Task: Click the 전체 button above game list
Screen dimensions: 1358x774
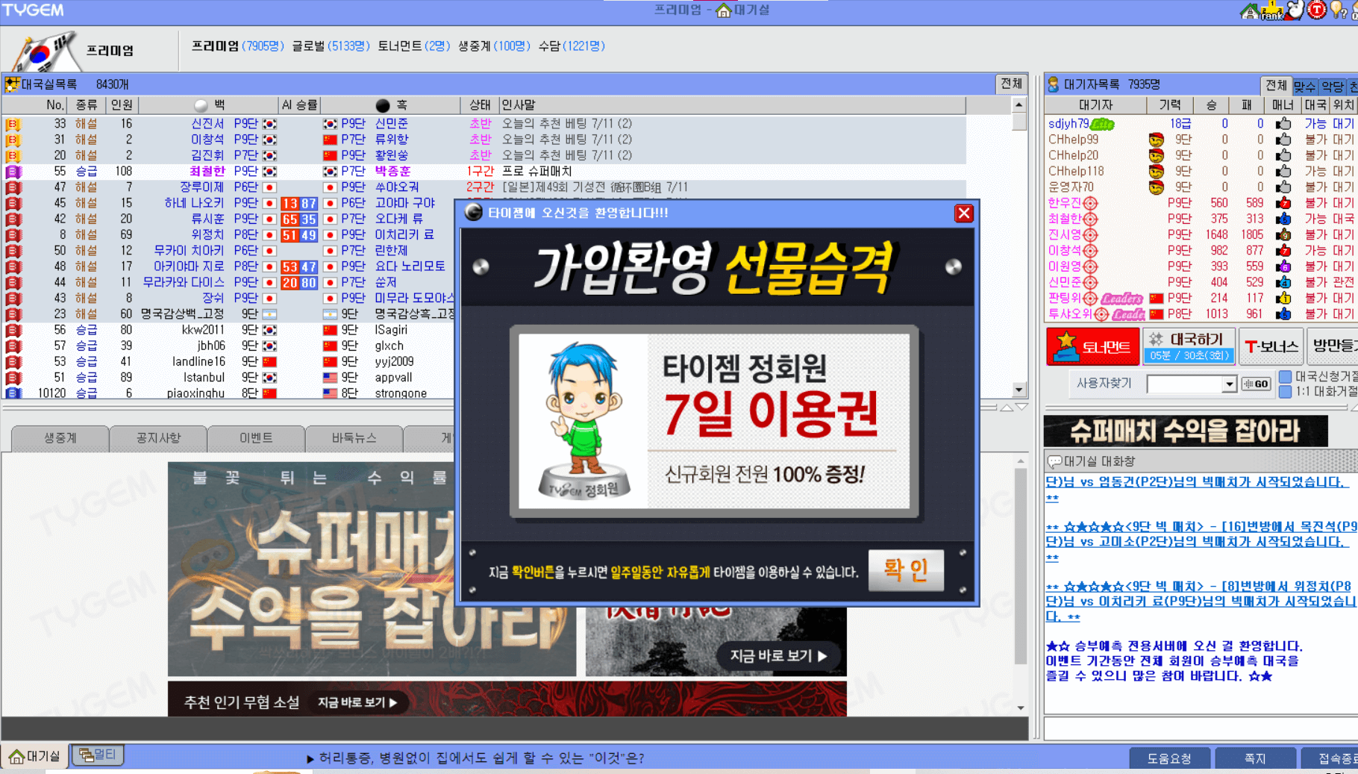Action: tap(1012, 84)
